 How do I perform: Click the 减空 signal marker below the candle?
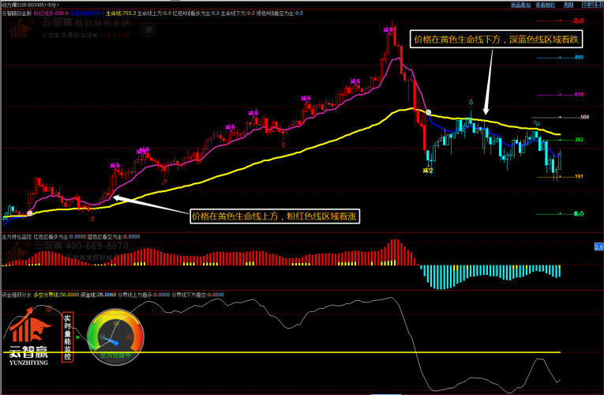pos(427,170)
